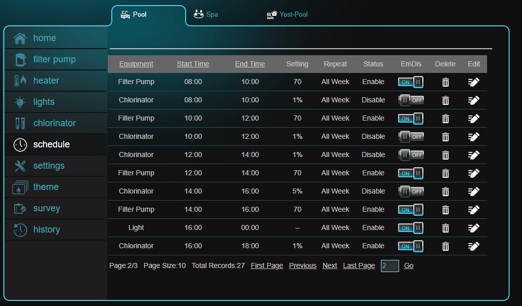
Task: Edit the Chlorinator 12:00 schedule
Action: pyautogui.click(x=474, y=155)
